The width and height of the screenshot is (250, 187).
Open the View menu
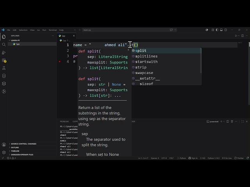click(32, 30)
